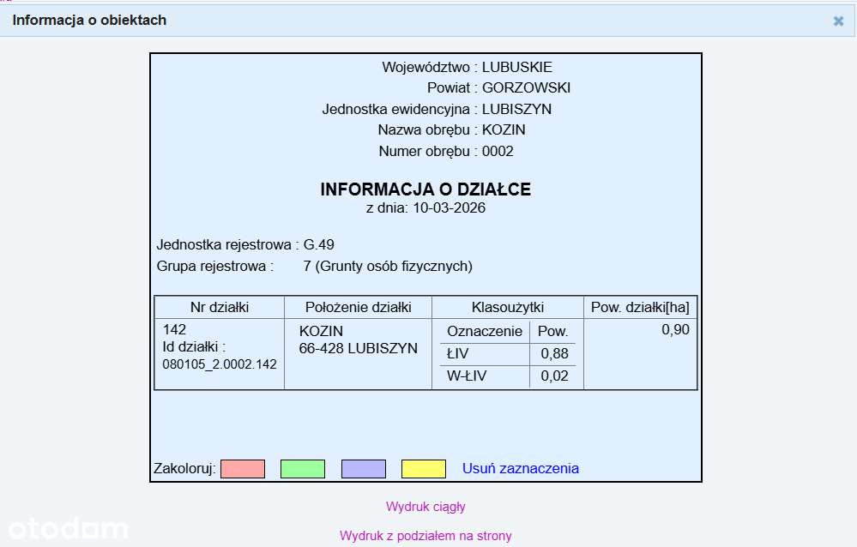Click the Pow. działki[ha] column header

pyautogui.click(x=640, y=308)
